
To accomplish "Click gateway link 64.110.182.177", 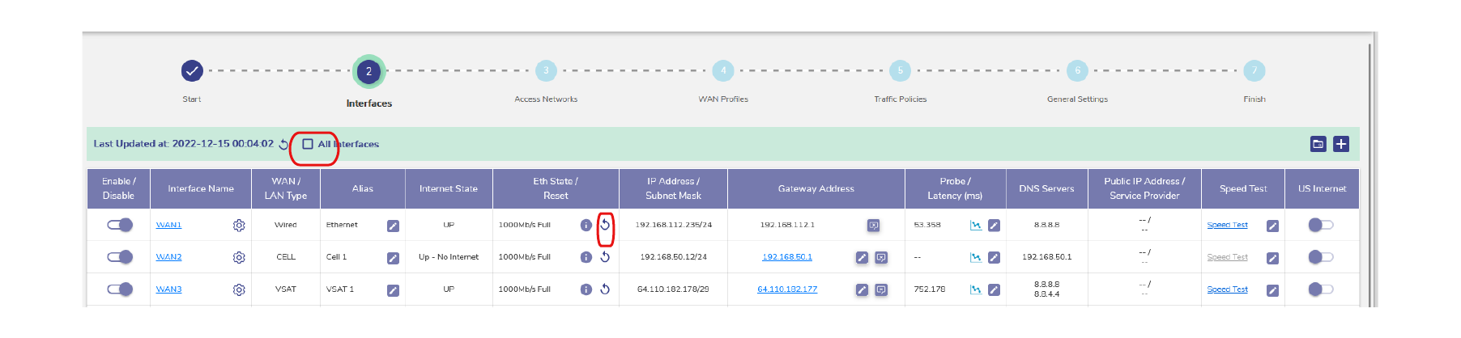I will (x=787, y=289).
